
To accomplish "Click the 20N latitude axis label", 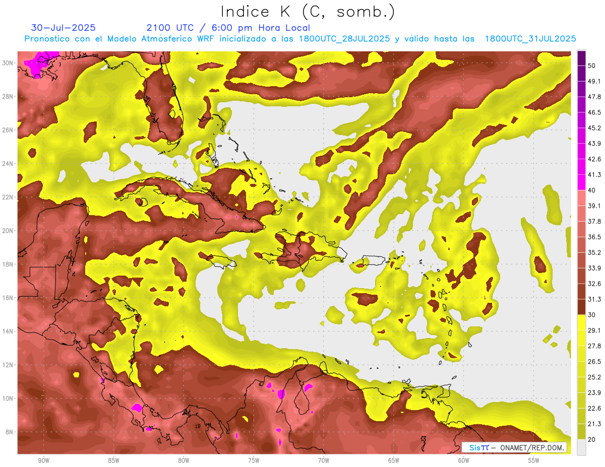I will [9, 231].
